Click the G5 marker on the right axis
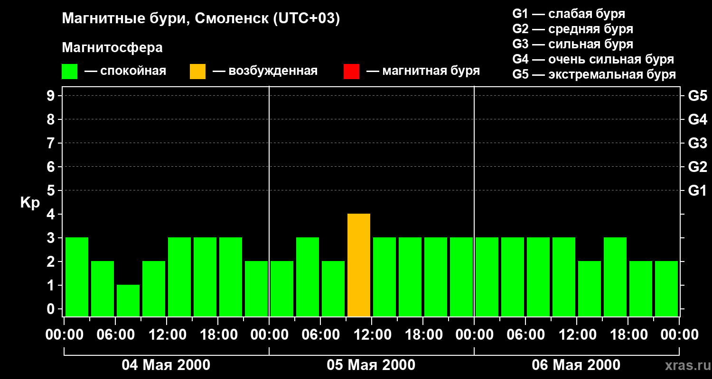Image resolution: width=712 pixels, height=379 pixels. click(698, 96)
